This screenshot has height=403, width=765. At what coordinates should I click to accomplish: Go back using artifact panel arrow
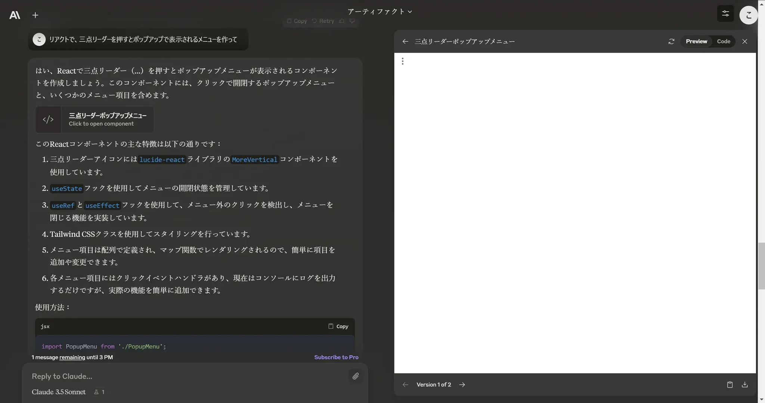tap(405, 41)
